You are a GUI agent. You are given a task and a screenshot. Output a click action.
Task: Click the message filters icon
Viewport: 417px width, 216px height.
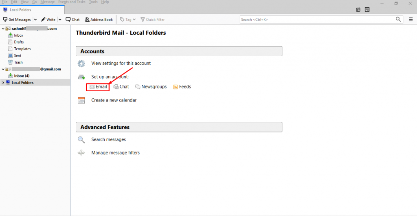click(81, 153)
